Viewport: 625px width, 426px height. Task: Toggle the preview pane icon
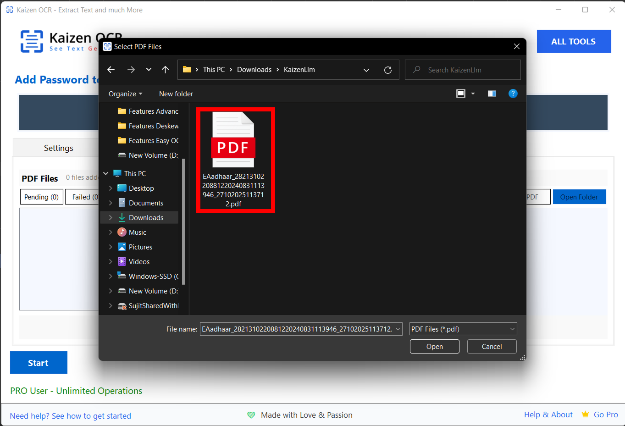[x=492, y=94]
